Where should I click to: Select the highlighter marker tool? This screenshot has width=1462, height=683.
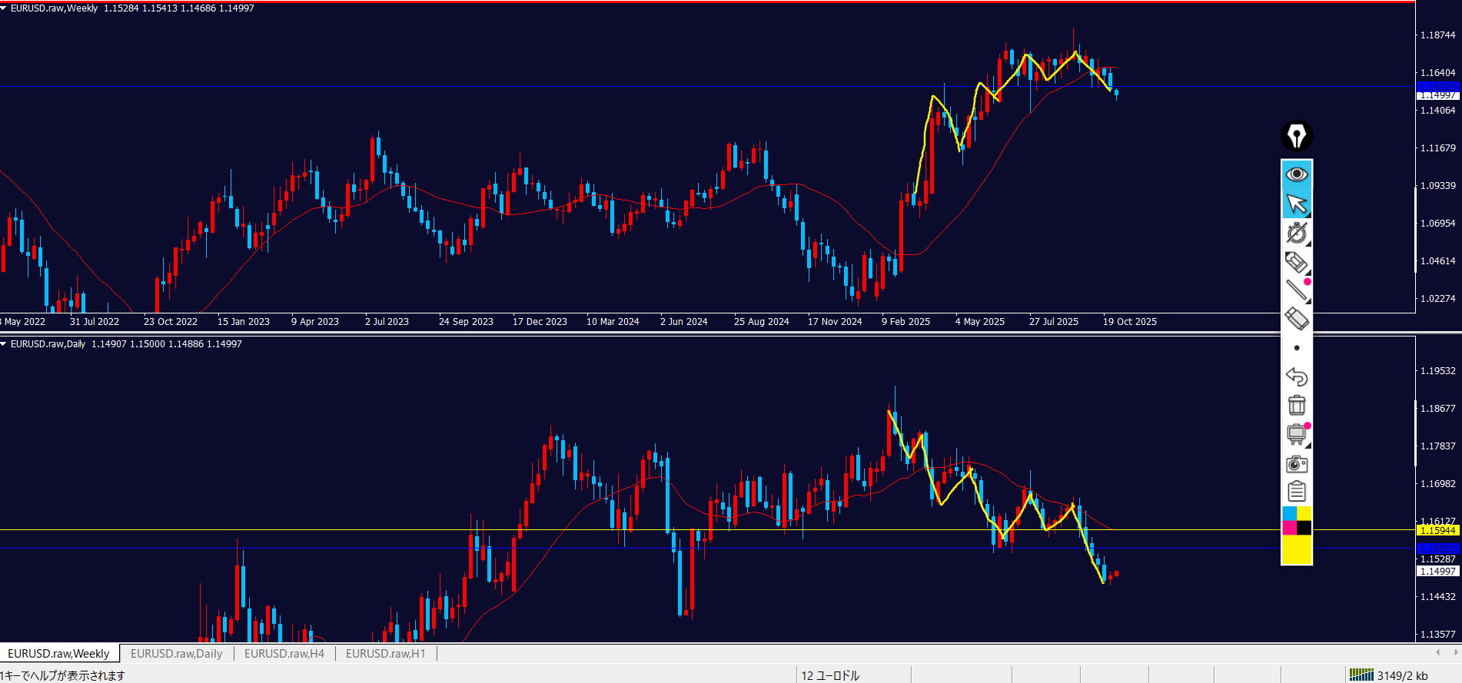click(1296, 262)
